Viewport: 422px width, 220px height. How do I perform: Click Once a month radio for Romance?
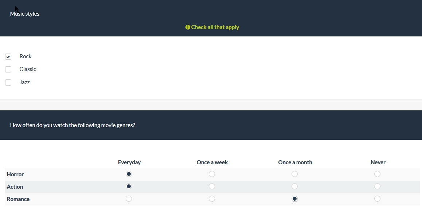pos(294,199)
